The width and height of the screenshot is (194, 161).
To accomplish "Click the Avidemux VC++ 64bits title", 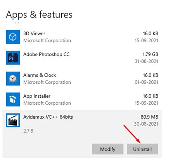I will (x=48, y=117).
